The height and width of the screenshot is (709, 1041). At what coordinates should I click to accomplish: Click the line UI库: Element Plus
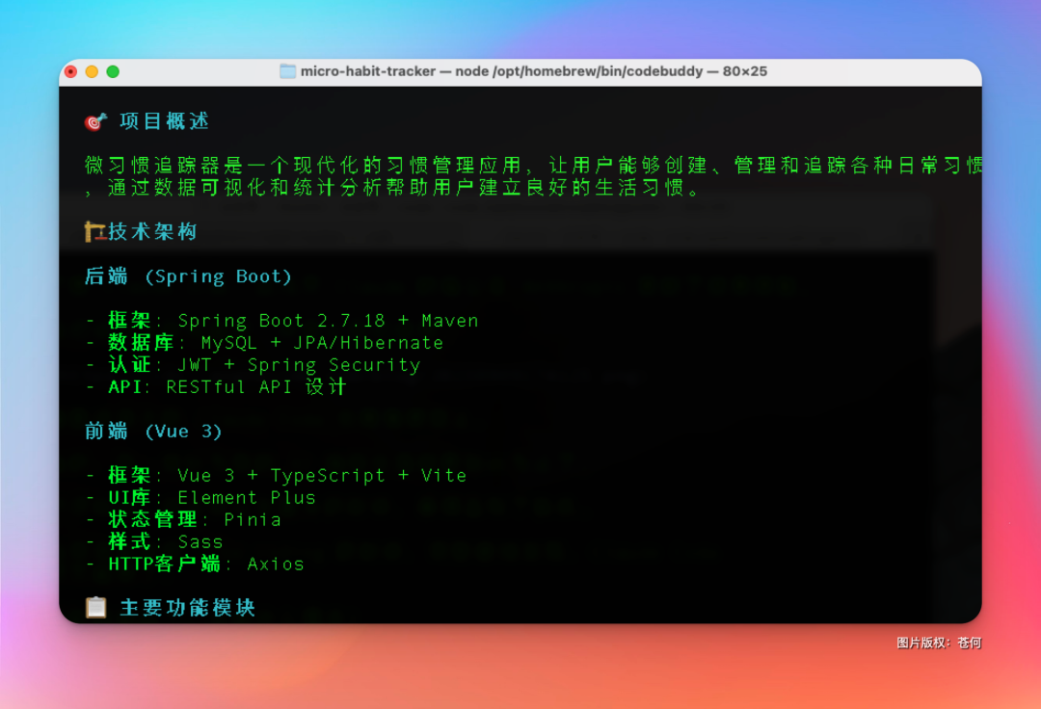coord(200,497)
